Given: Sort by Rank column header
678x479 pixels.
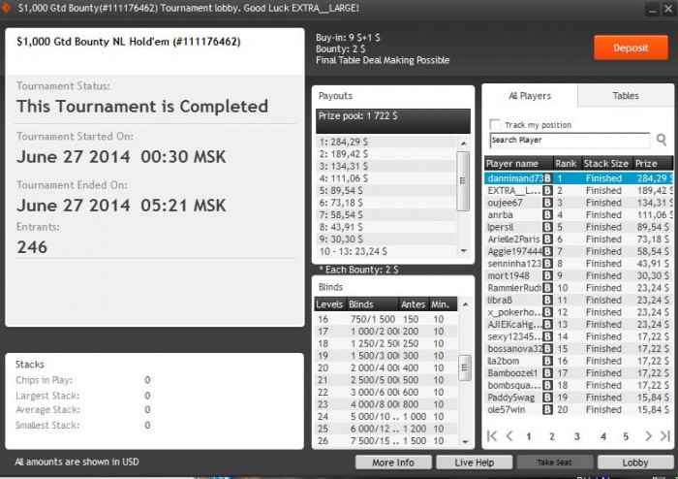Looking at the screenshot, I should (568, 164).
